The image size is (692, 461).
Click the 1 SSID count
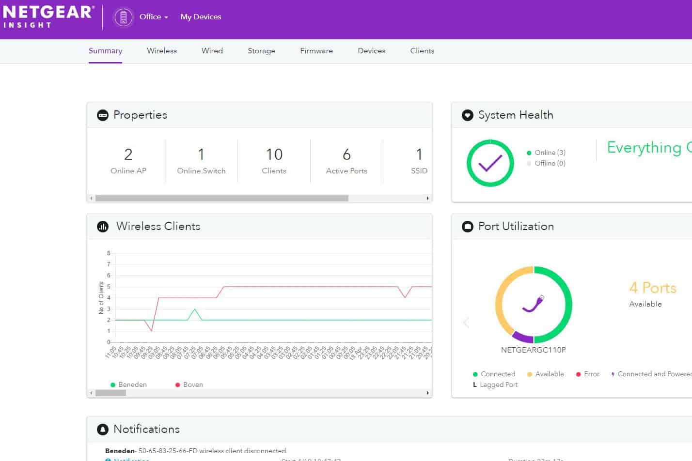(x=419, y=161)
